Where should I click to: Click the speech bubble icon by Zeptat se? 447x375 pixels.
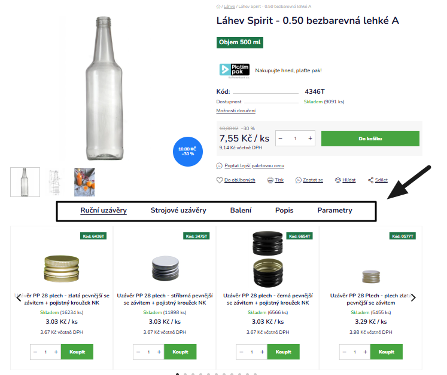tap(299, 180)
